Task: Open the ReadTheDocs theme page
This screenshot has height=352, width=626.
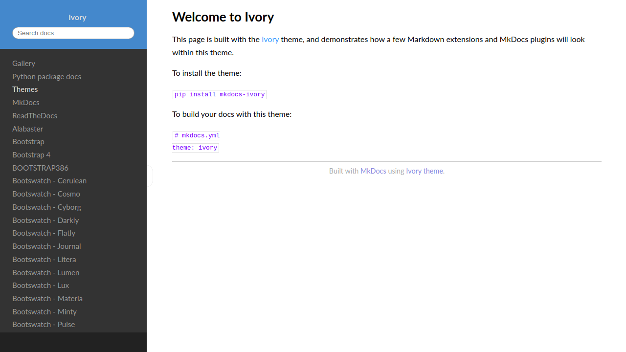Action: pyautogui.click(x=35, y=115)
